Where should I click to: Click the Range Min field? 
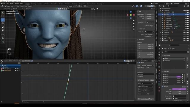tap(179, 92)
